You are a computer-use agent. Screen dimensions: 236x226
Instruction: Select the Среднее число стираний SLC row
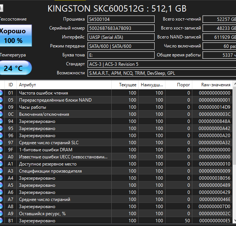coord(116,143)
